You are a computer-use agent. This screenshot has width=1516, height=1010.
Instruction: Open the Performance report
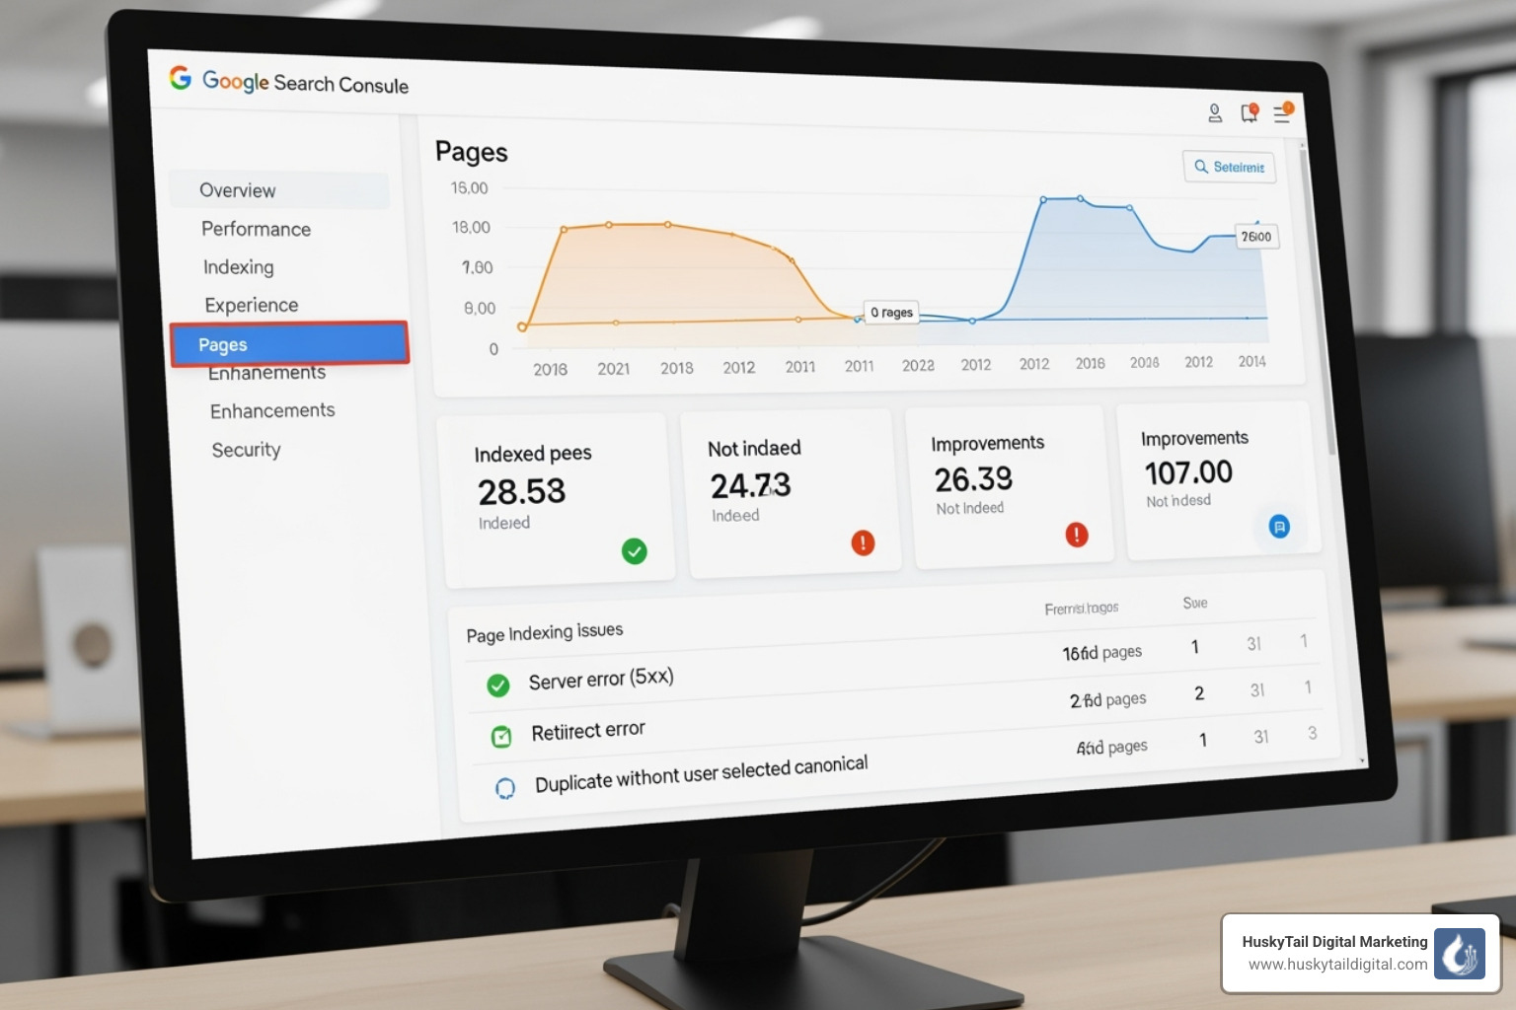256,228
